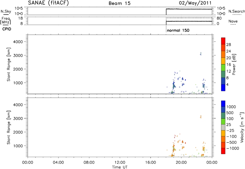Click the date 02/May/2011

click(x=195, y=3)
